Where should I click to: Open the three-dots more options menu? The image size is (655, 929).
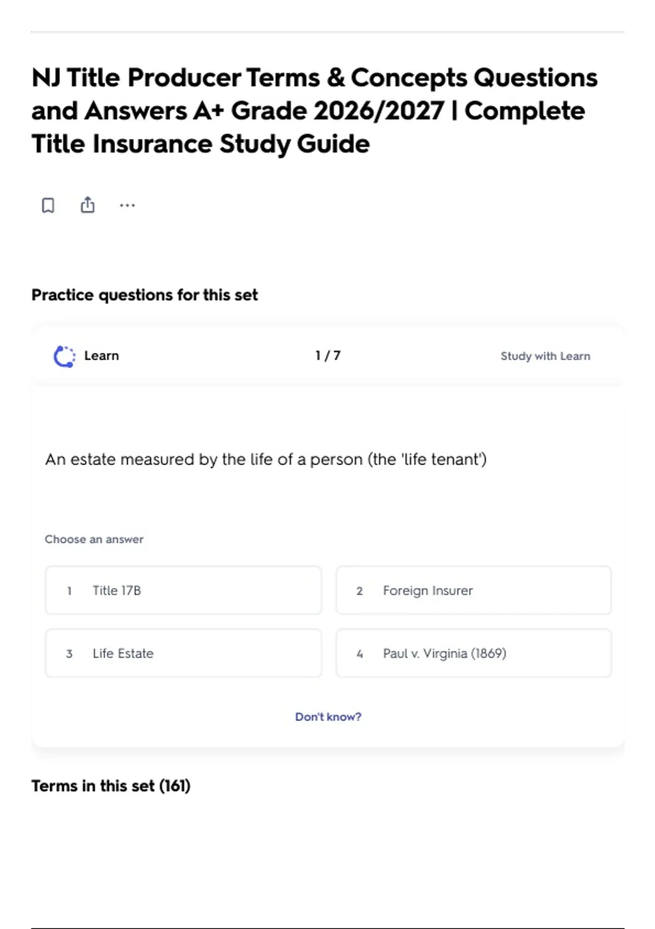tap(127, 205)
